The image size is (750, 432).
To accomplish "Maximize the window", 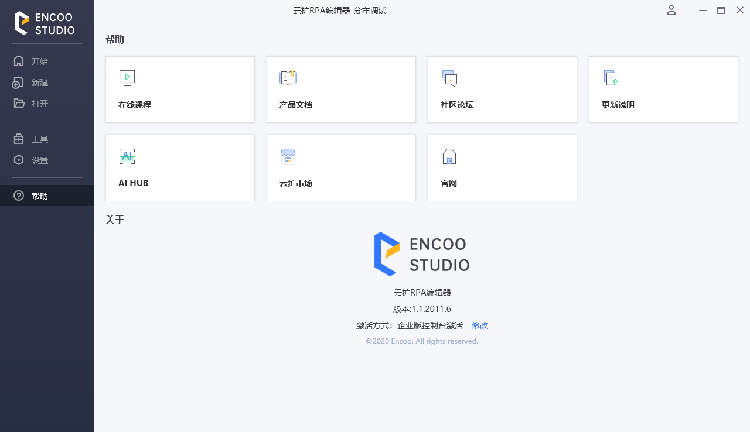I will pos(721,10).
